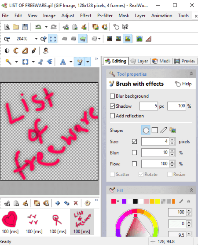Screen dimensions: 198x245
Task: Toggle the Flow checkbox
Action: click(x=134, y=164)
